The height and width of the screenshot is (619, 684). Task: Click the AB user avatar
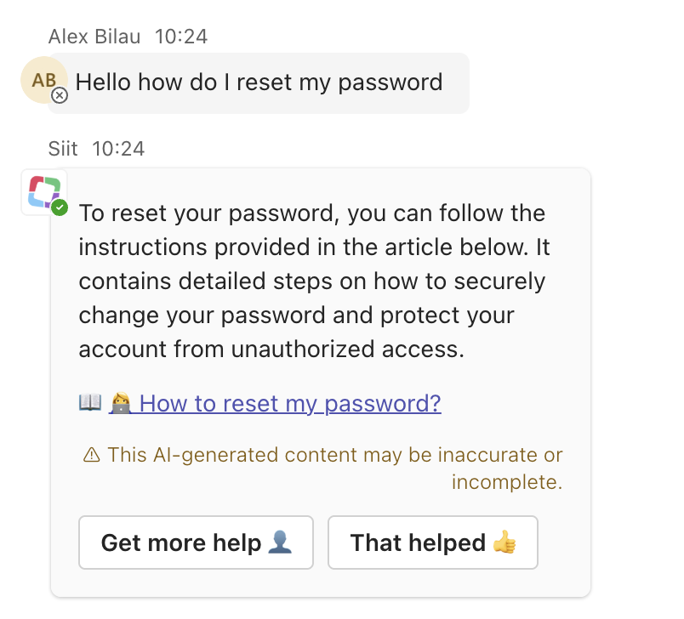[43, 80]
